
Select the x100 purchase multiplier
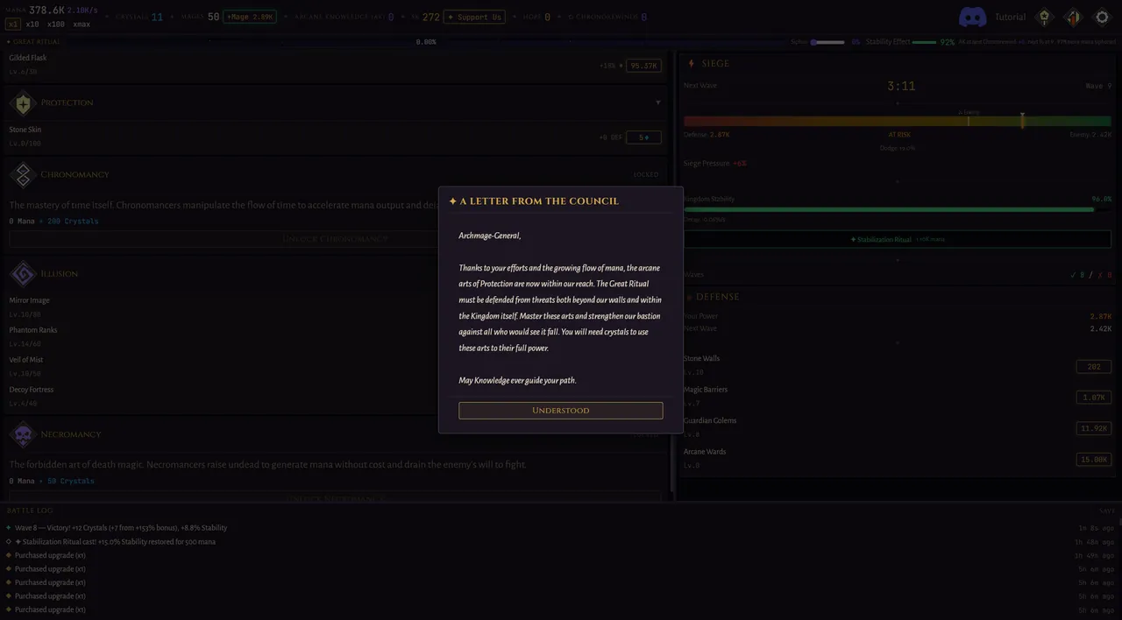pyautogui.click(x=56, y=25)
